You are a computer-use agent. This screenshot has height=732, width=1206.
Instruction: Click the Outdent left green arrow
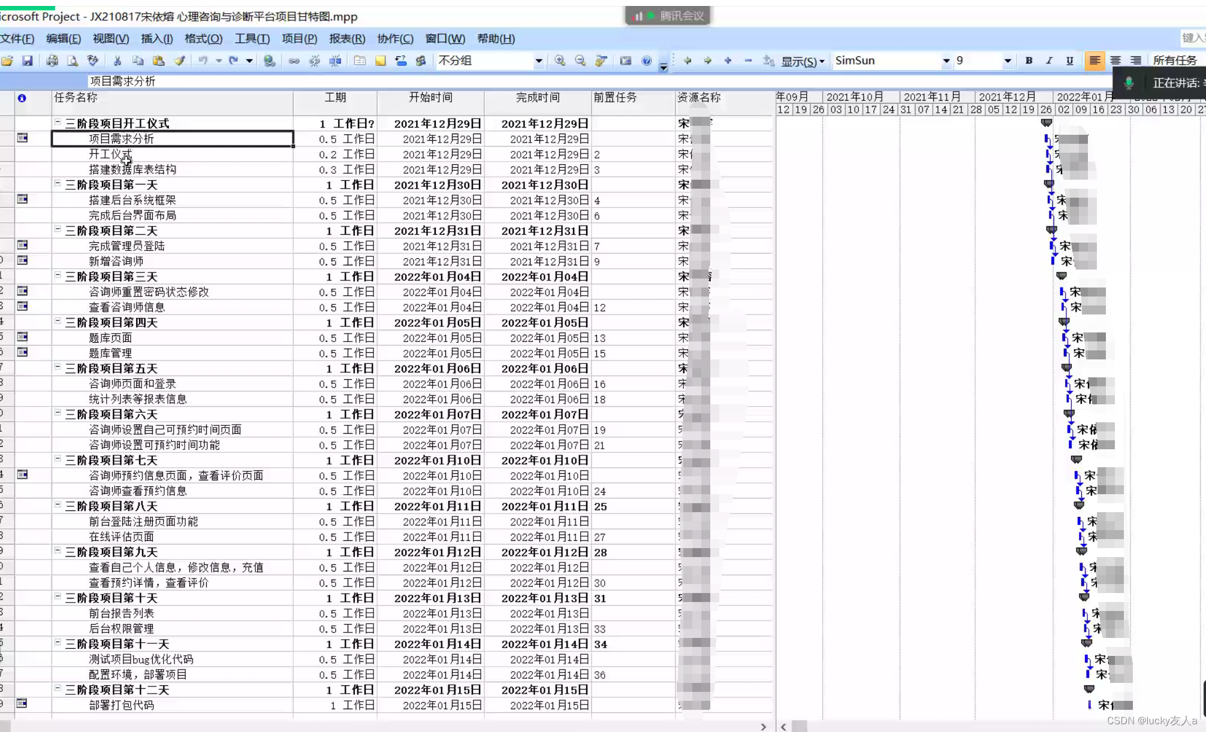(x=688, y=61)
